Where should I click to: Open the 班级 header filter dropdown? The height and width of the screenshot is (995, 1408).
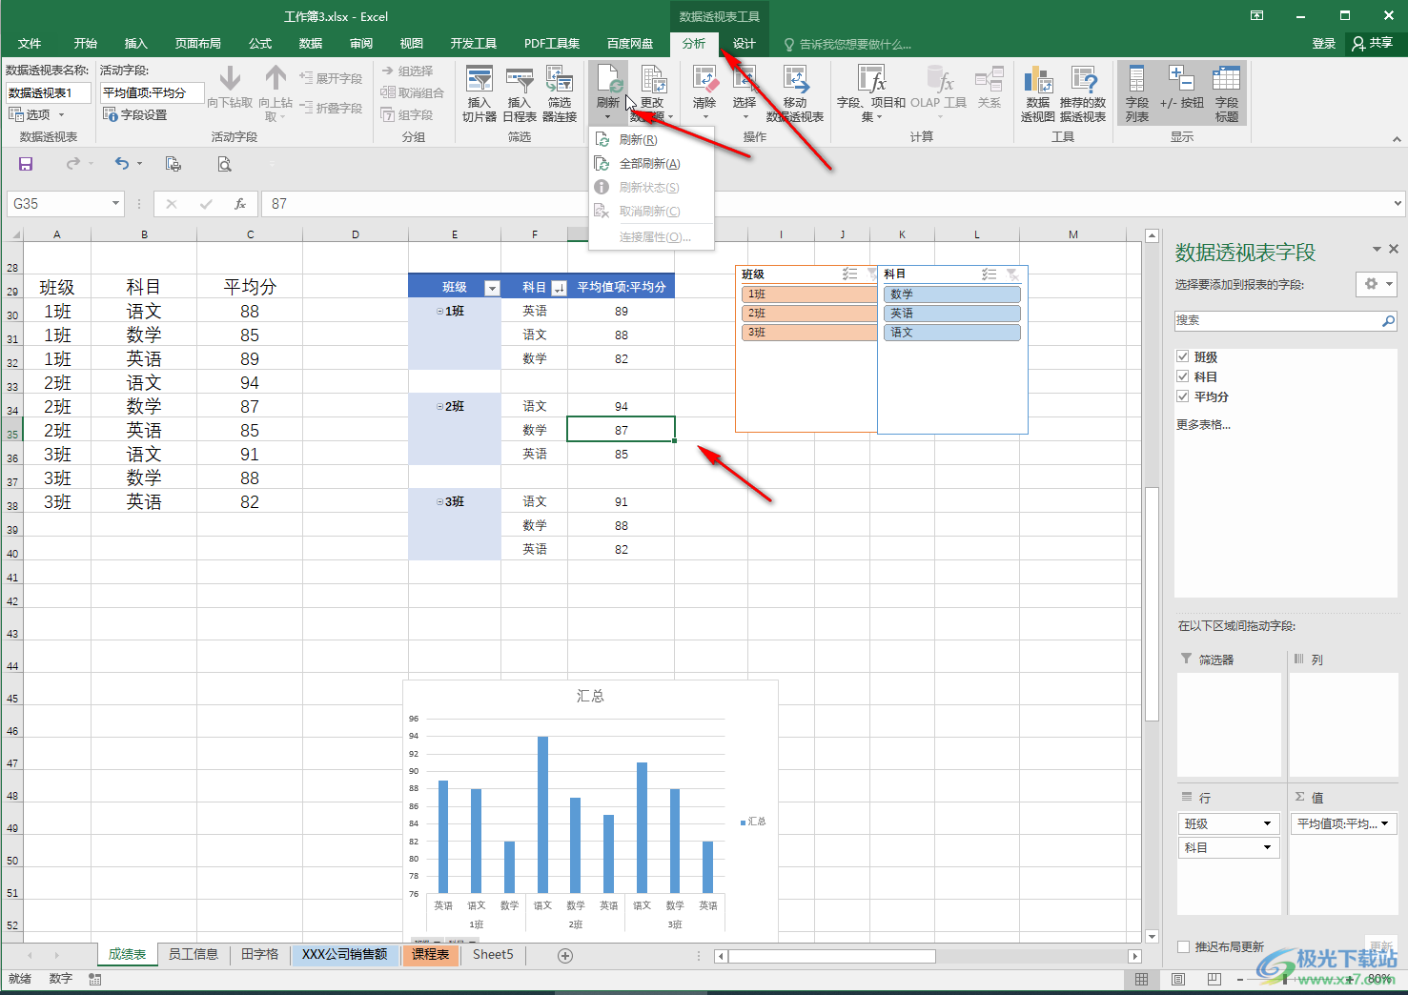pos(492,288)
